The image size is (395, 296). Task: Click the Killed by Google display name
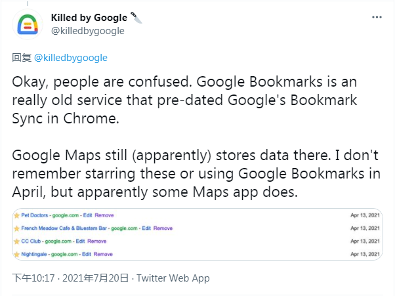click(x=89, y=18)
